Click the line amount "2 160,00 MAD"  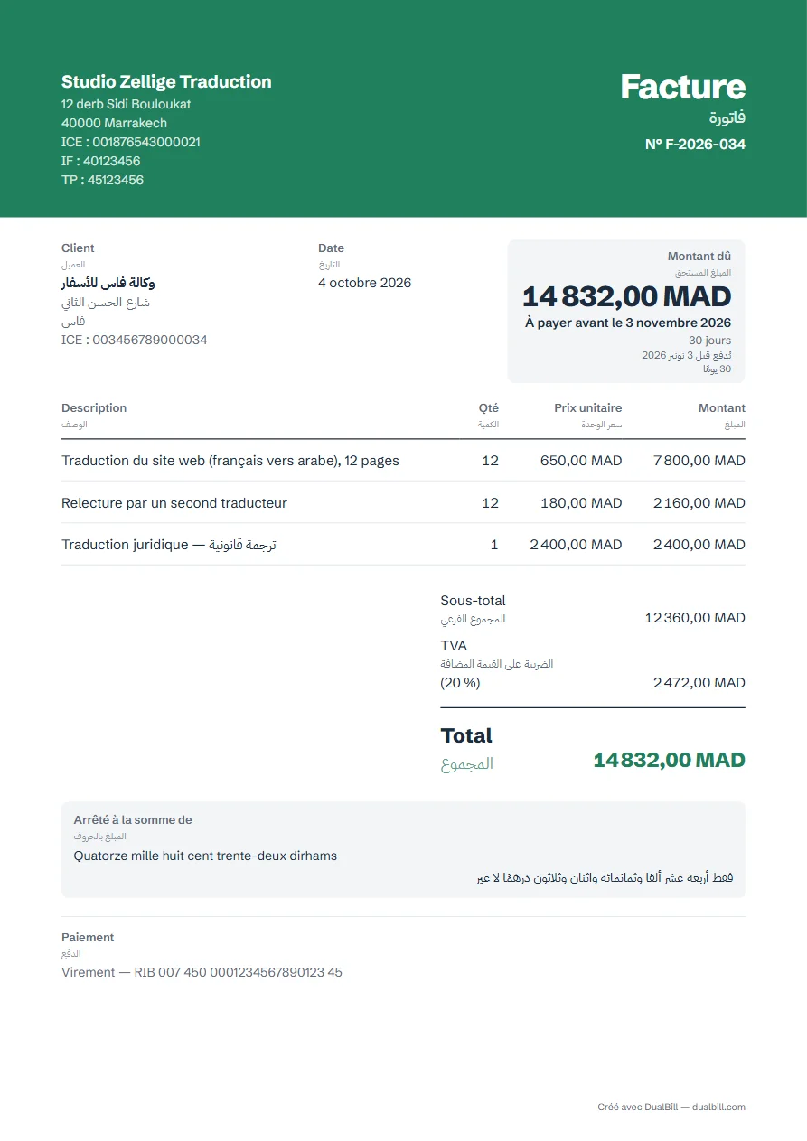[699, 503]
